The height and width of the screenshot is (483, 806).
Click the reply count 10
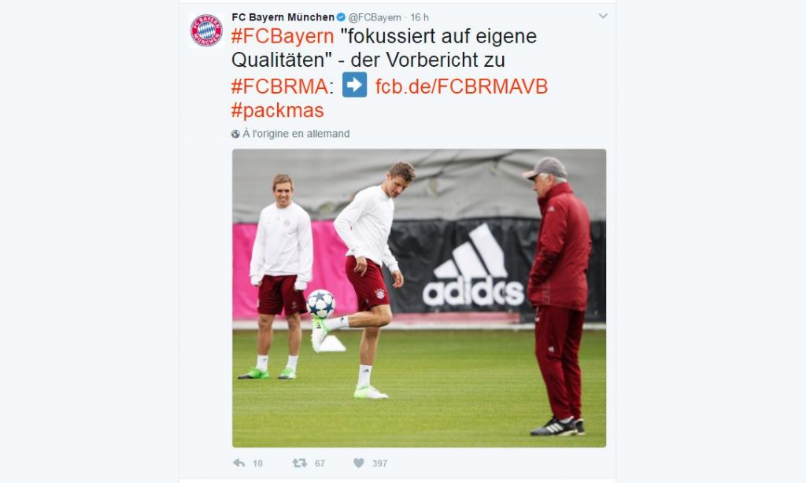click(x=257, y=463)
